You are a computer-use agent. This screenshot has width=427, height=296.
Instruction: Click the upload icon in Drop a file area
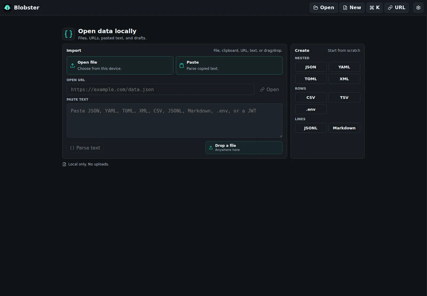211,148
